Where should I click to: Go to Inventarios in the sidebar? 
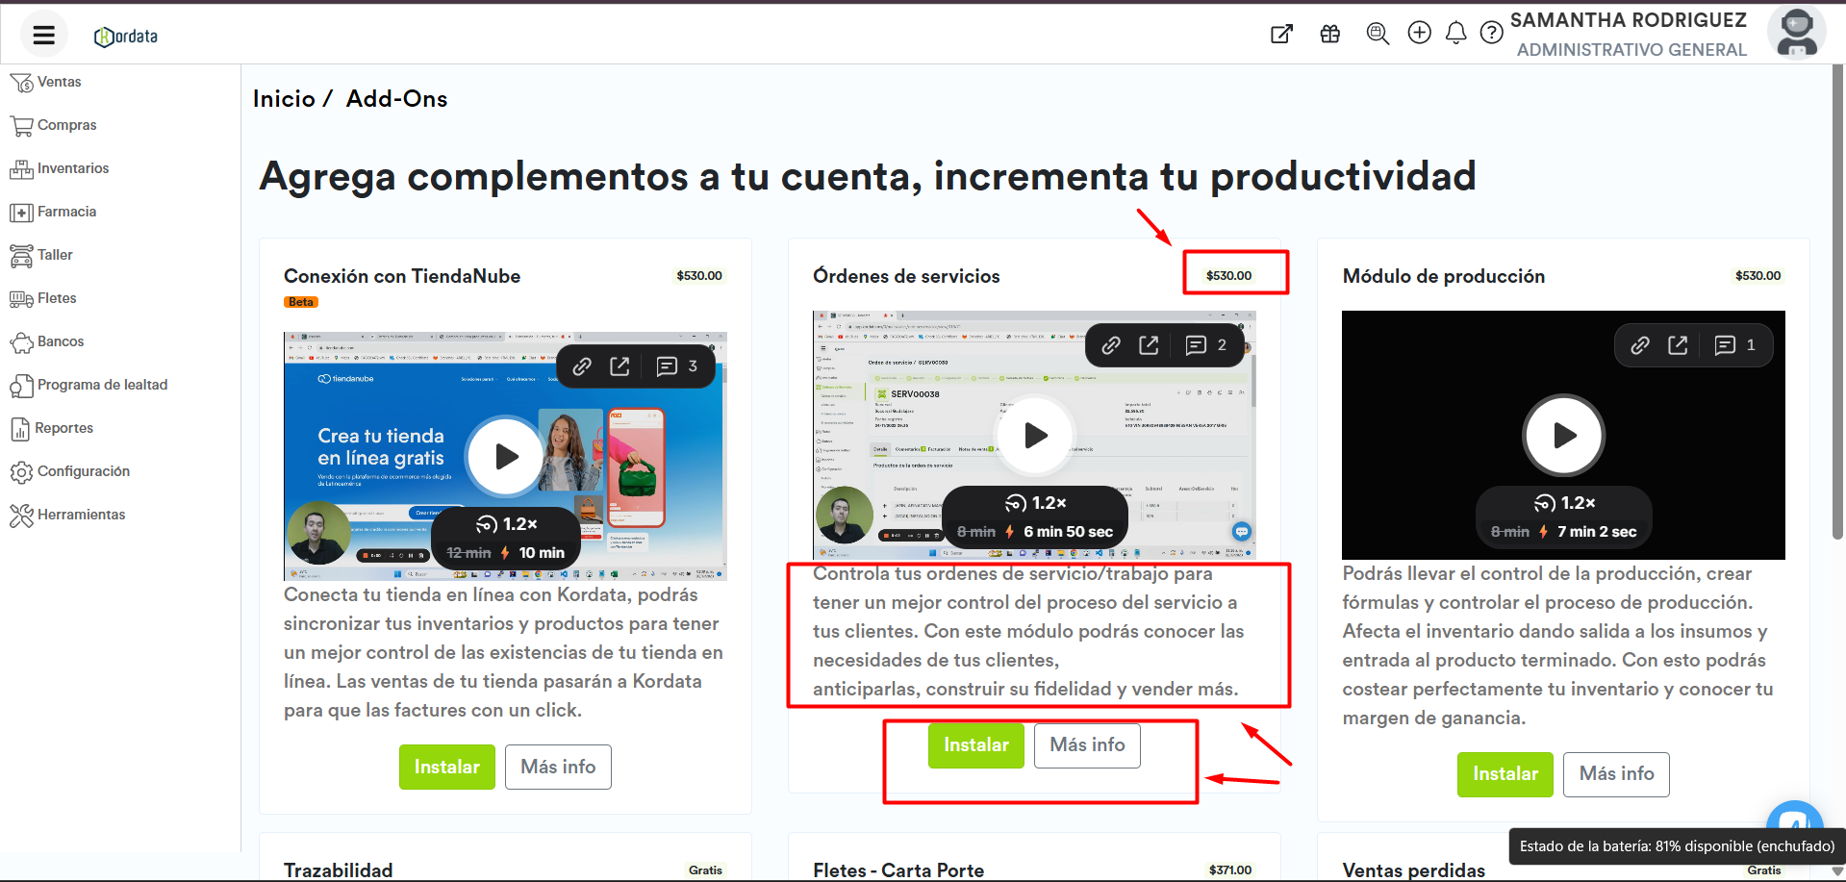[x=59, y=169]
